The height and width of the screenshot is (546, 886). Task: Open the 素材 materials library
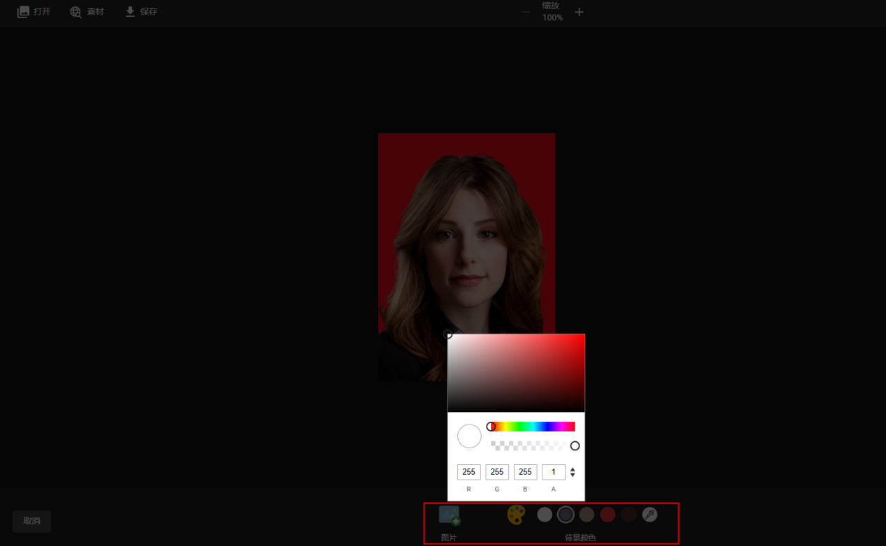coord(87,12)
